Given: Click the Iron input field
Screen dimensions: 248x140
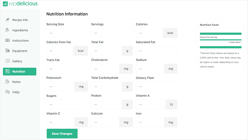Looking at the screenshot, I should pyautogui.click(x=150, y=122).
